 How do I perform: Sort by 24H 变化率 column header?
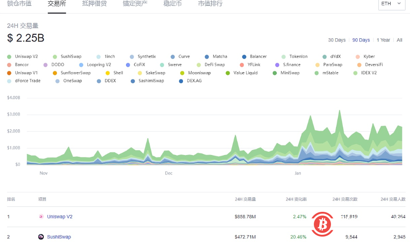(x=296, y=199)
